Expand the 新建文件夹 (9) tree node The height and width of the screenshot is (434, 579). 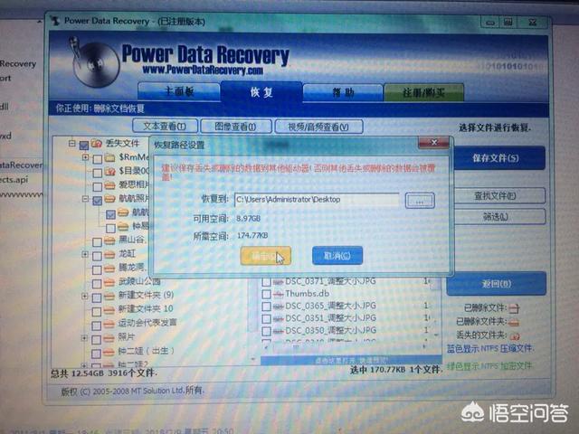click(83, 295)
